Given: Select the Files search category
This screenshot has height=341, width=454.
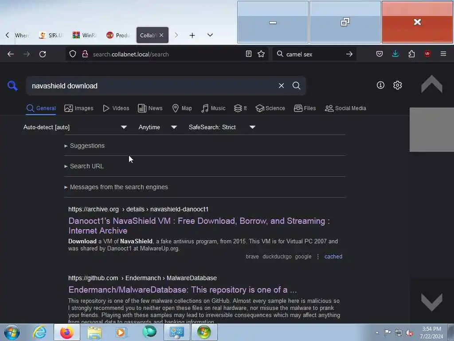Looking at the screenshot, I should click(305, 108).
